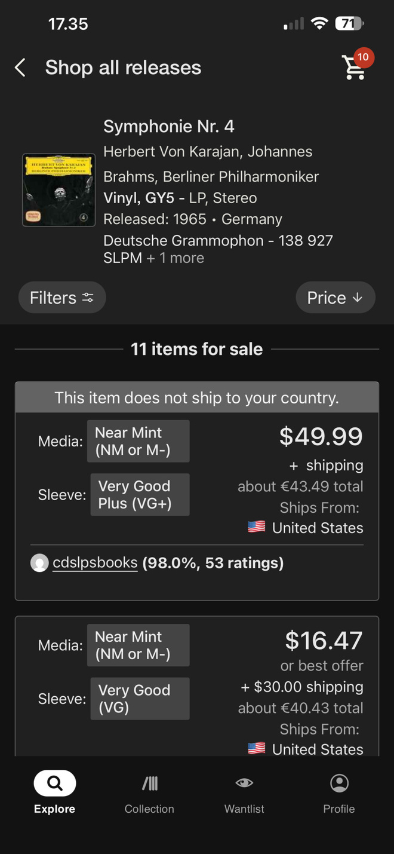Viewport: 394px width, 854px height.
Task: Open the Symphonie Nr. 4 release title
Action: [169, 127]
